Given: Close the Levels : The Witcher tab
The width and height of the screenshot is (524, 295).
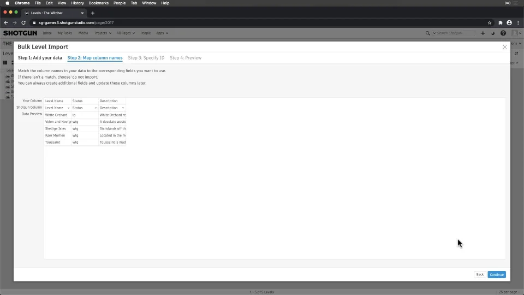Looking at the screenshot, I should click(x=82, y=13).
